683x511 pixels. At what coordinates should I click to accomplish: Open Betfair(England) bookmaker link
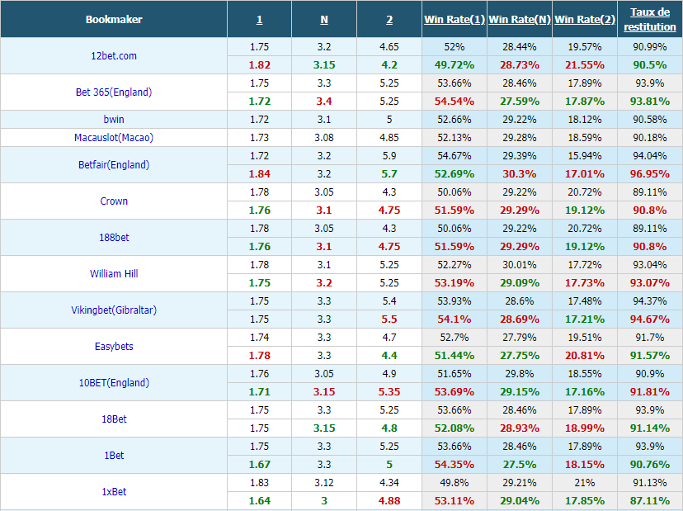click(x=114, y=165)
